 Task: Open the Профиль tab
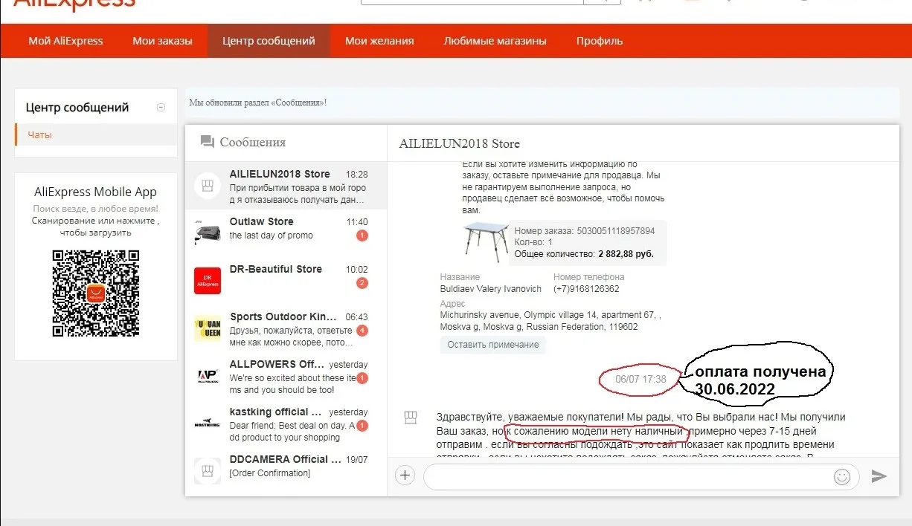click(600, 41)
